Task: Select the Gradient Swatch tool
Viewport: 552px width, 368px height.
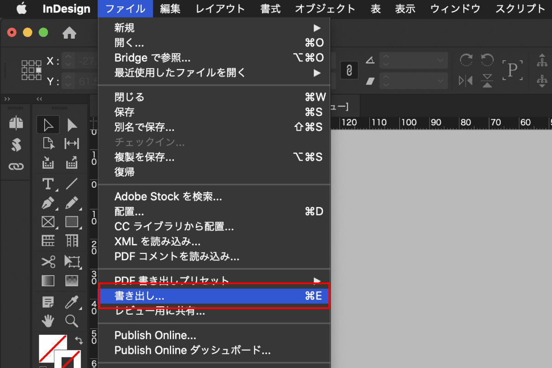Action: point(48,280)
